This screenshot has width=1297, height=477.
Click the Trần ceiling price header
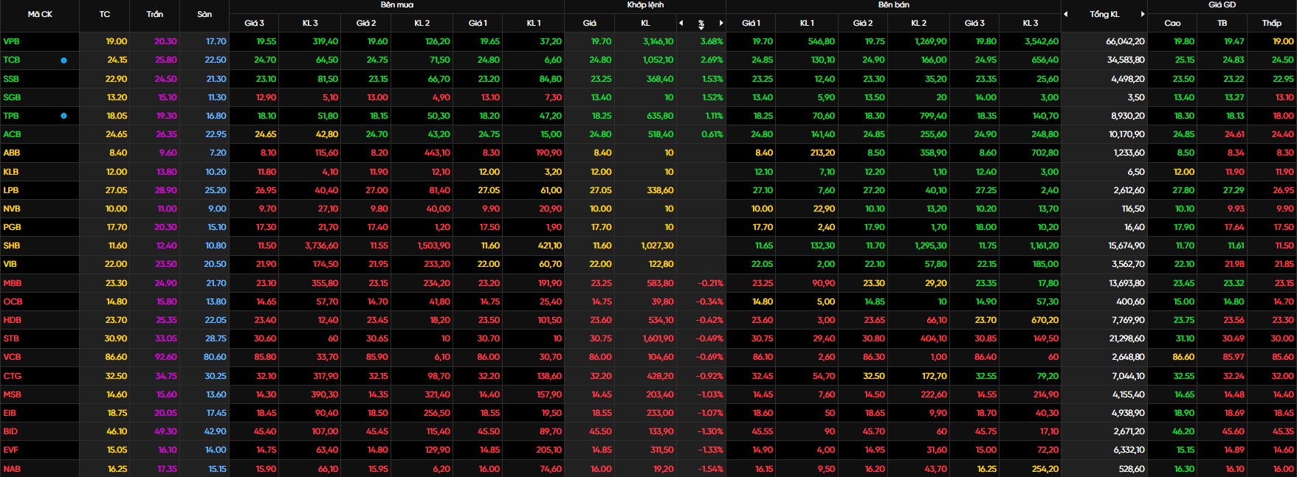(x=155, y=14)
